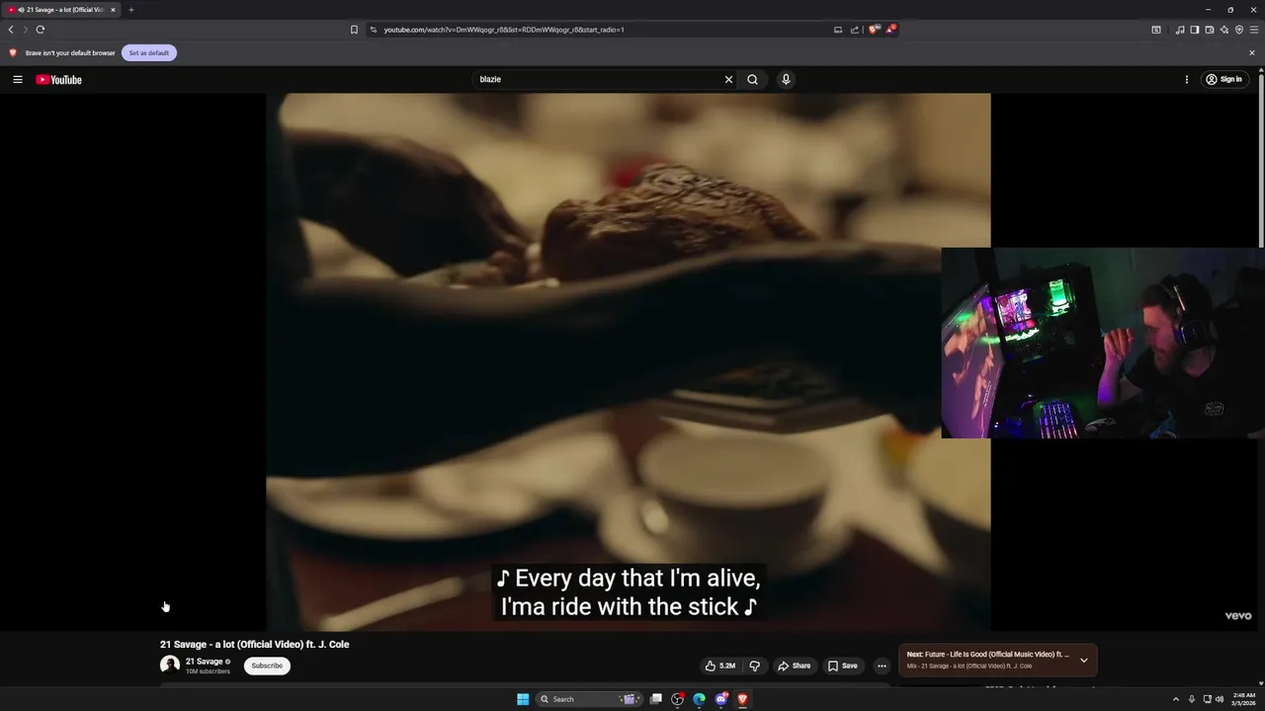1265x711 pixels.
Task: Open more actions ellipsis under video
Action: click(882, 666)
